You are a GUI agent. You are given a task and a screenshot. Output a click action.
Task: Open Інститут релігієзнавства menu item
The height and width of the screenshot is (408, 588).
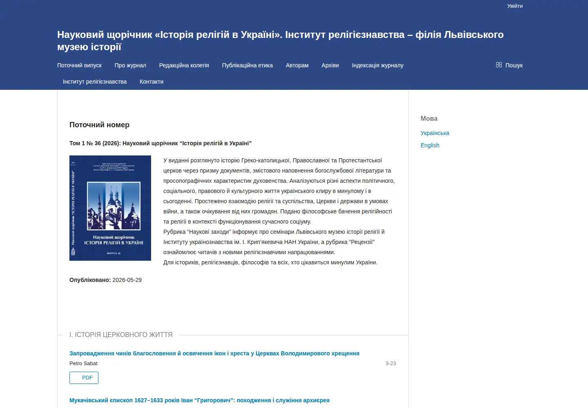95,82
